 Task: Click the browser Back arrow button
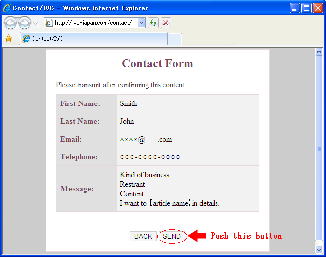tap(10, 23)
